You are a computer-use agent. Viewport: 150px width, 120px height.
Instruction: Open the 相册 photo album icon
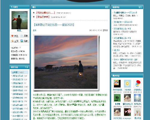(24, 41)
